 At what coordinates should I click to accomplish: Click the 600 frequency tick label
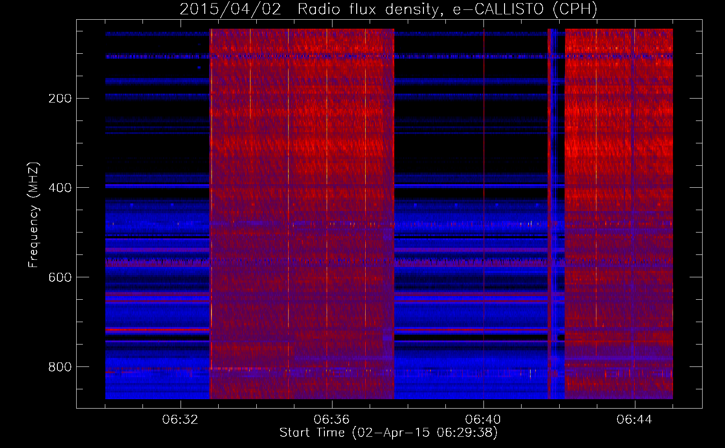60,278
